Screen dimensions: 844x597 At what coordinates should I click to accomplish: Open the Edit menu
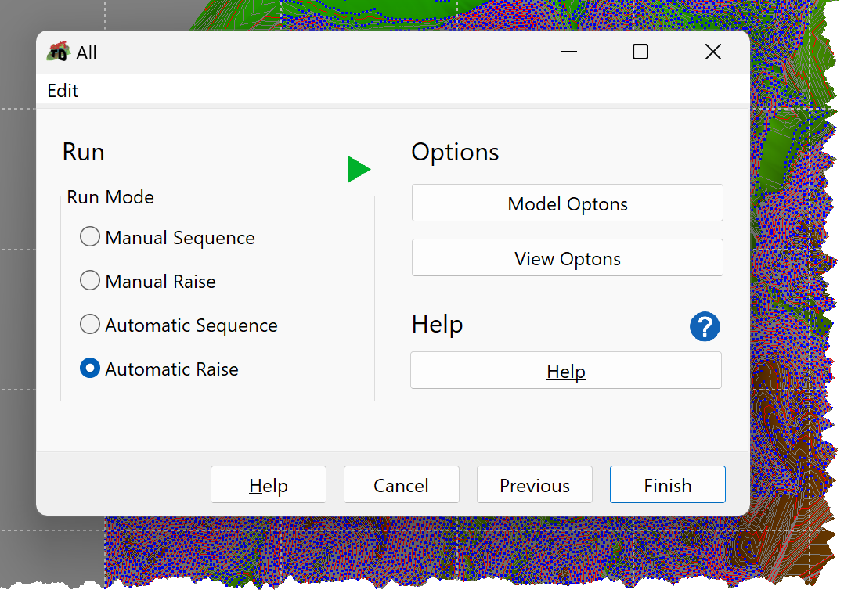tap(63, 90)
